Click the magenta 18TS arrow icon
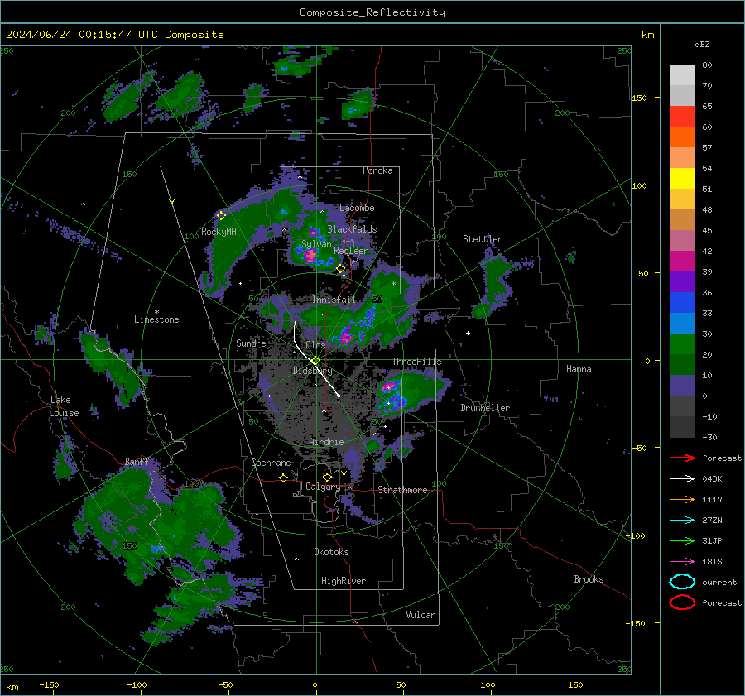 click(682, 562)
